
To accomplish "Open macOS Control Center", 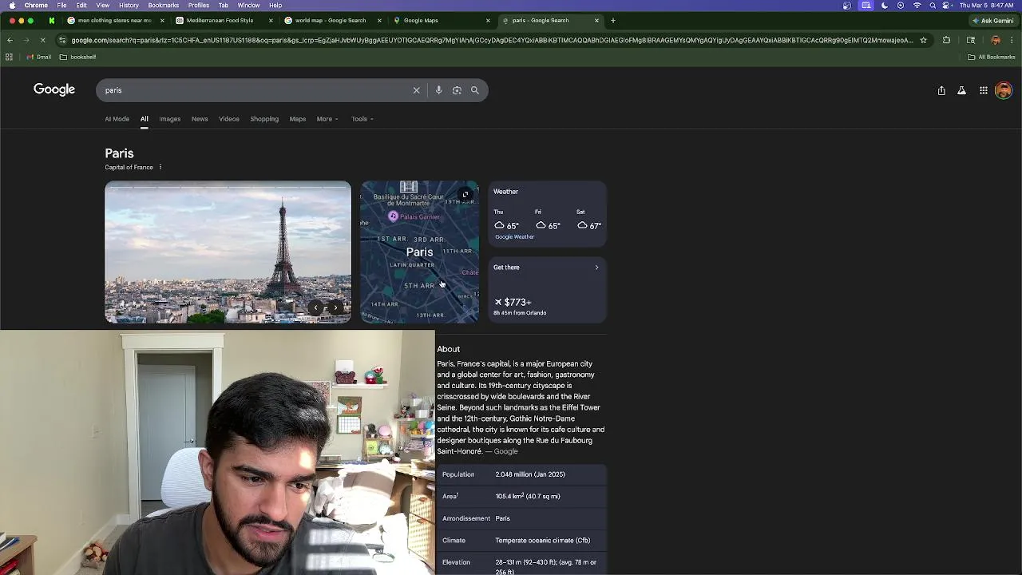I will click(x=946, y=6).
